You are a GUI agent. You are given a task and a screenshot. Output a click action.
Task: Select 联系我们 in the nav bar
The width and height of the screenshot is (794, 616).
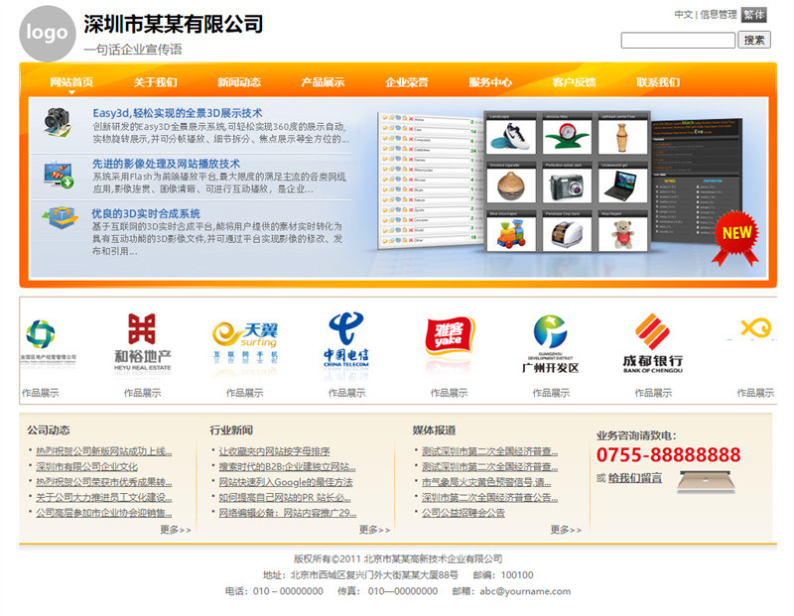tap(658, 82)
